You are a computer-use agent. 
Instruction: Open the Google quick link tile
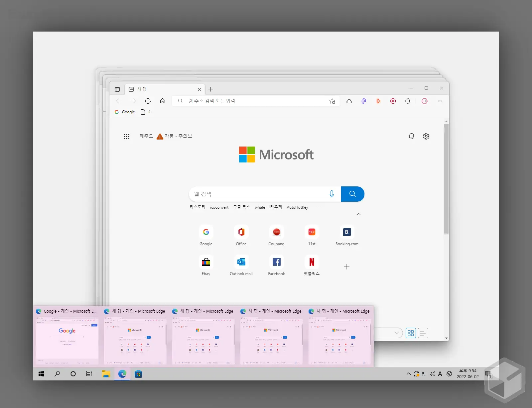[206, 236]
